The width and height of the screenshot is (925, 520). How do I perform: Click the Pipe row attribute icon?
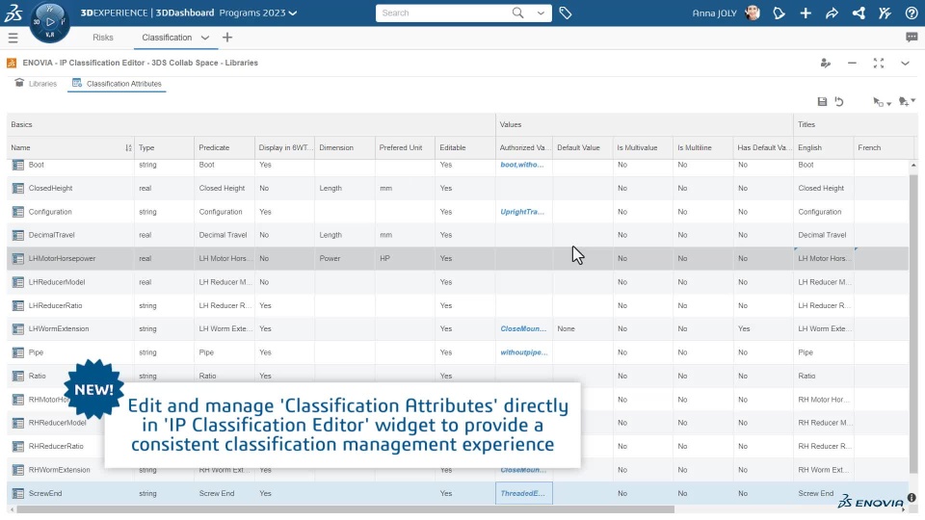coord(18,352)
